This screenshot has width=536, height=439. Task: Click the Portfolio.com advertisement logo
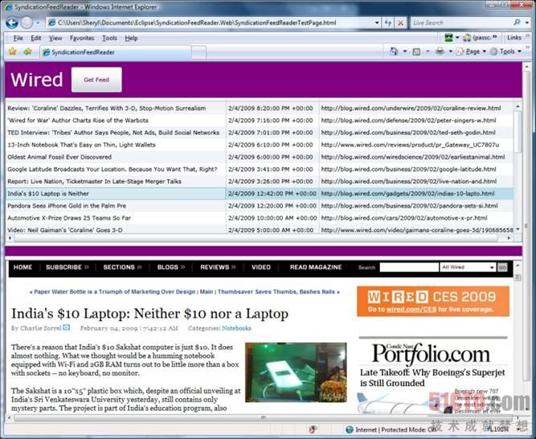pos(432,354)
